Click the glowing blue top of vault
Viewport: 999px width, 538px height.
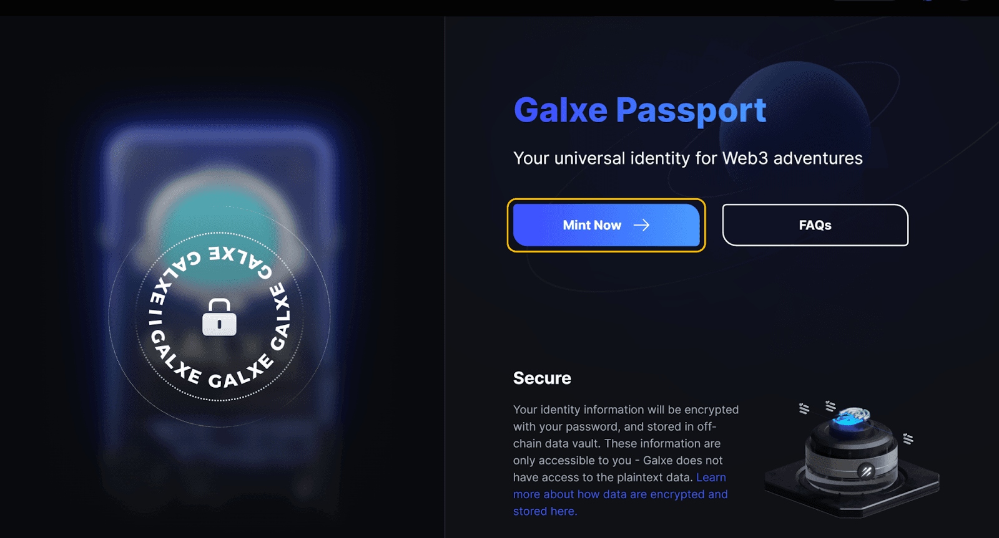click(x=850, y=419)
